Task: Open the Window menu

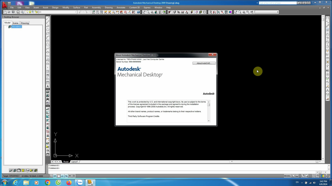Action: coord(158,7)
